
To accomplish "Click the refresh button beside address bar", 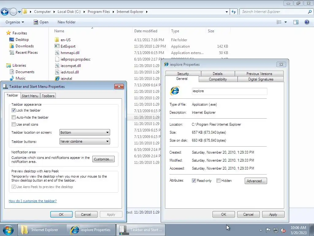I will click(x=234, y=12).
